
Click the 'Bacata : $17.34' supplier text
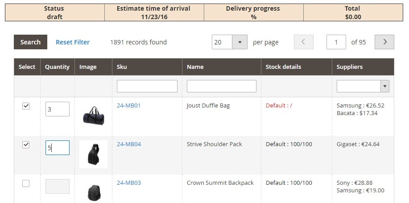(x=357, y=113)
